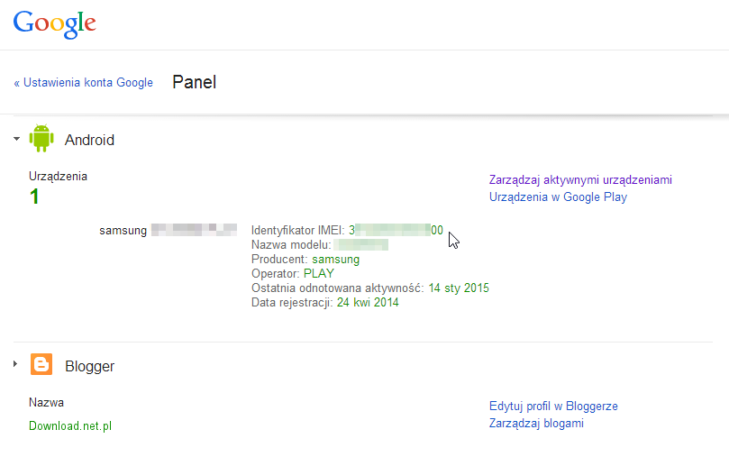This screenshot has width=729, height=457.
Task: Open Ustawienia konta Google link
Action: (83, 82)
